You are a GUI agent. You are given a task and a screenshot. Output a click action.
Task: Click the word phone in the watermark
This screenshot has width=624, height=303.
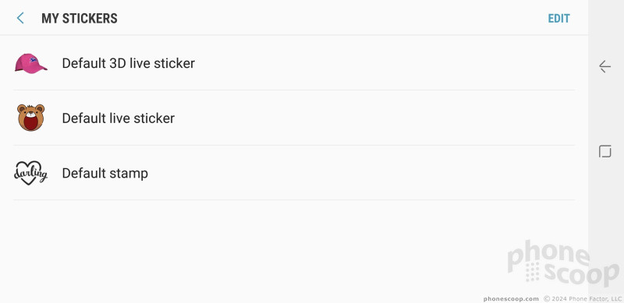click(x=548, y=255)
